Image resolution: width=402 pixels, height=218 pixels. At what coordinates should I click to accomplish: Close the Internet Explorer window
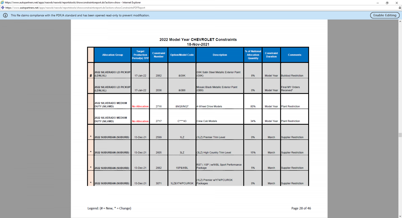[x=397, y=3]
